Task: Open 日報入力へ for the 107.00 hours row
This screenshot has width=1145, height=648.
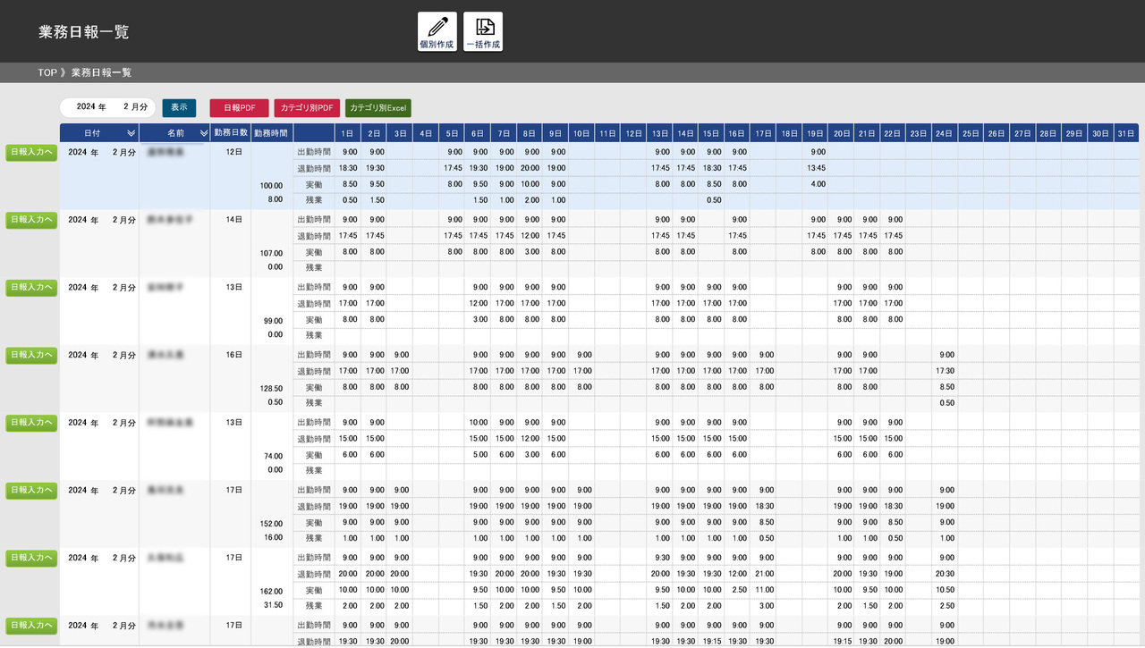Action: [31, 220]
